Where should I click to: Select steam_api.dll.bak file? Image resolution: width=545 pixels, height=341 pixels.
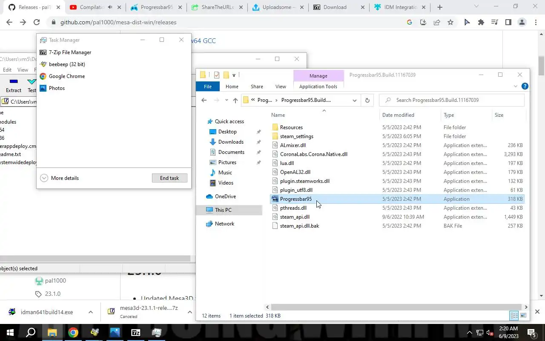click(x=299, y=226)
